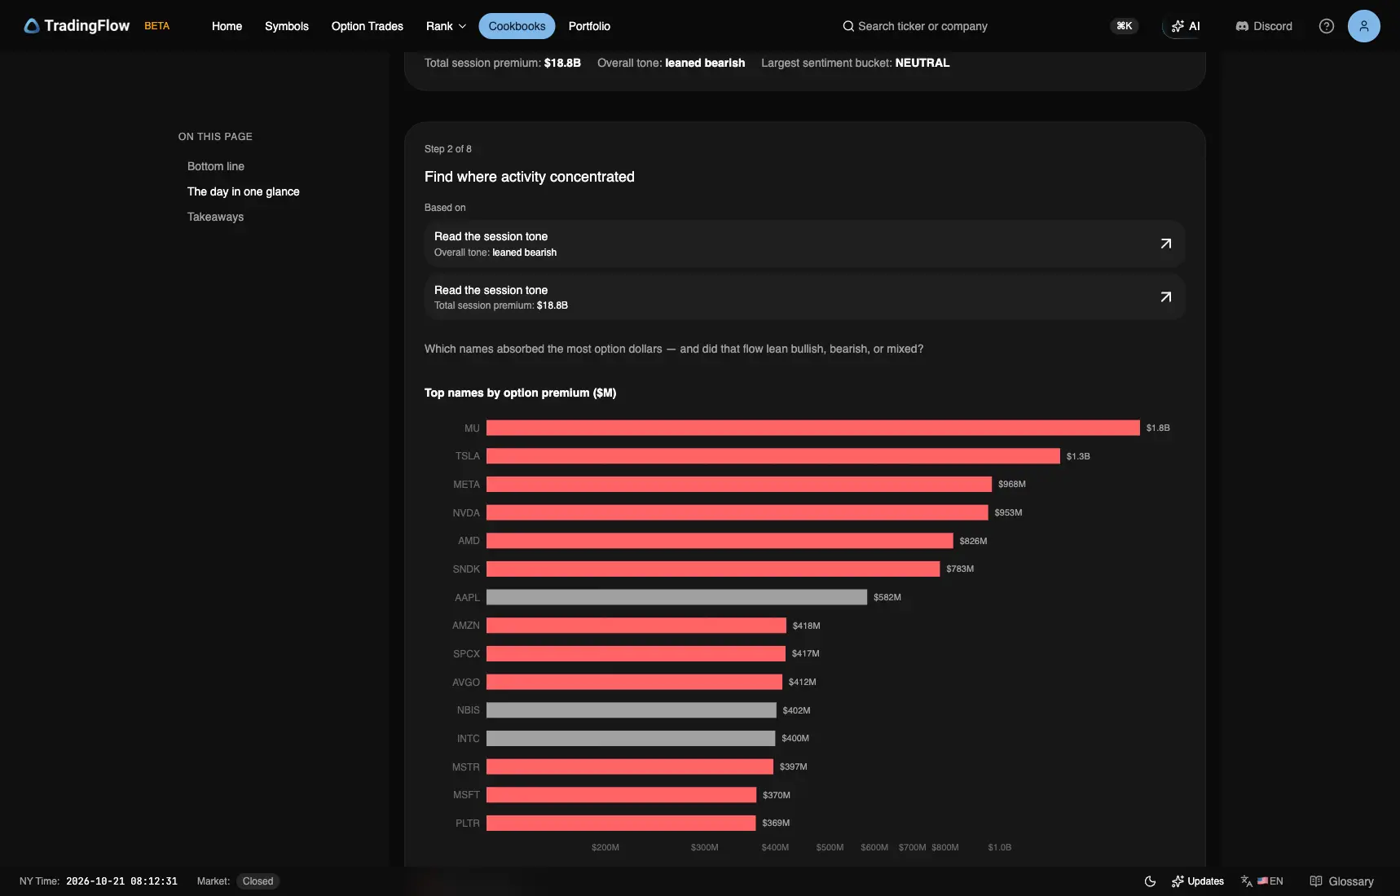
Task: Click the gray AAPL premium bar
Action: tap(677, 597)
